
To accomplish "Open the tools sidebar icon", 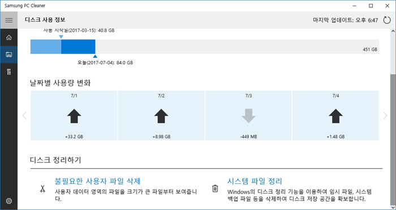I will coord(9,72).
